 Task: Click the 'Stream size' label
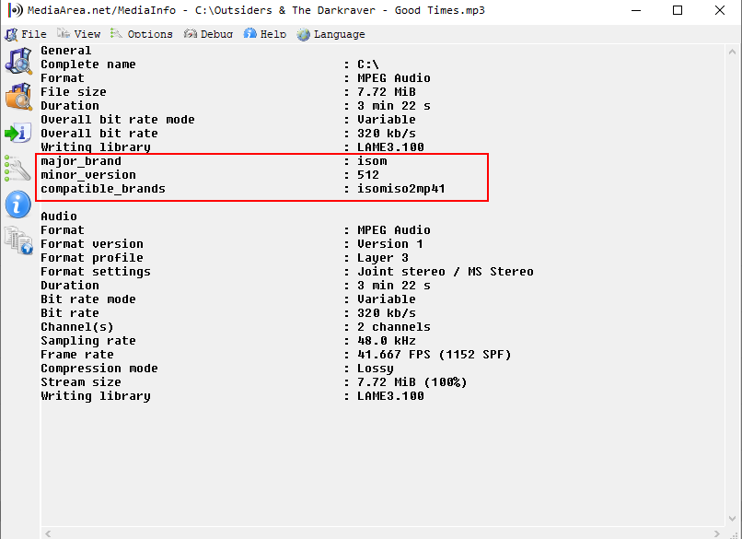pos(80,382)
